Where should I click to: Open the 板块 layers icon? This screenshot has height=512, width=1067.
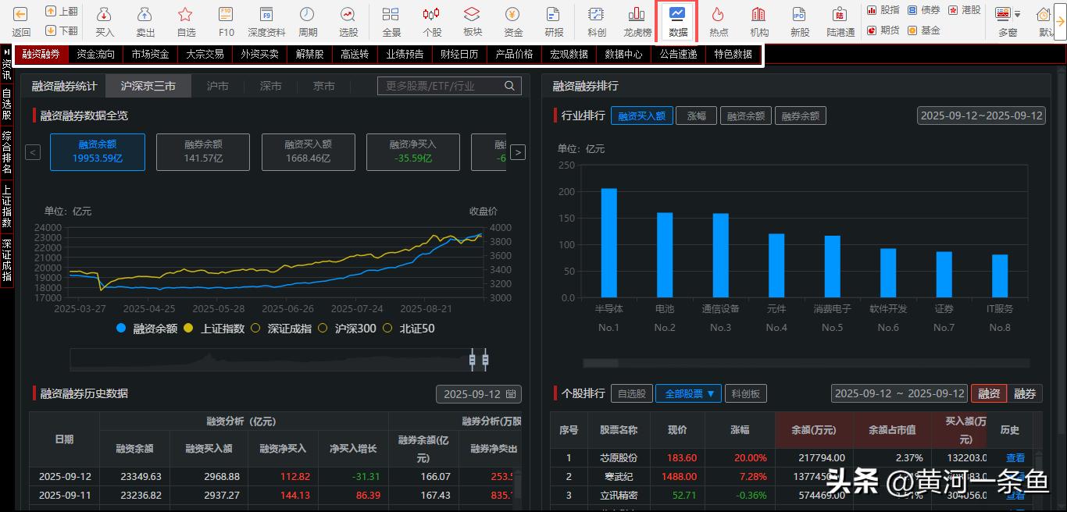[472, 20]
